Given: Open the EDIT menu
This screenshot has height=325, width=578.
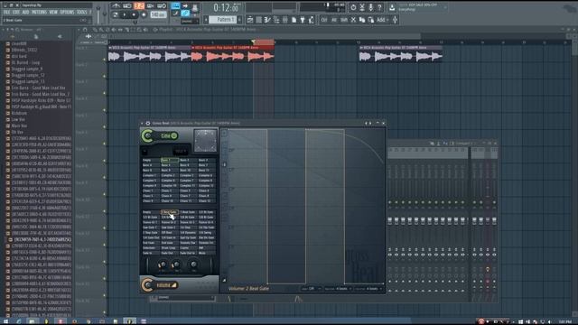Looking at the screenshot, I should click(x=16, y=12).
